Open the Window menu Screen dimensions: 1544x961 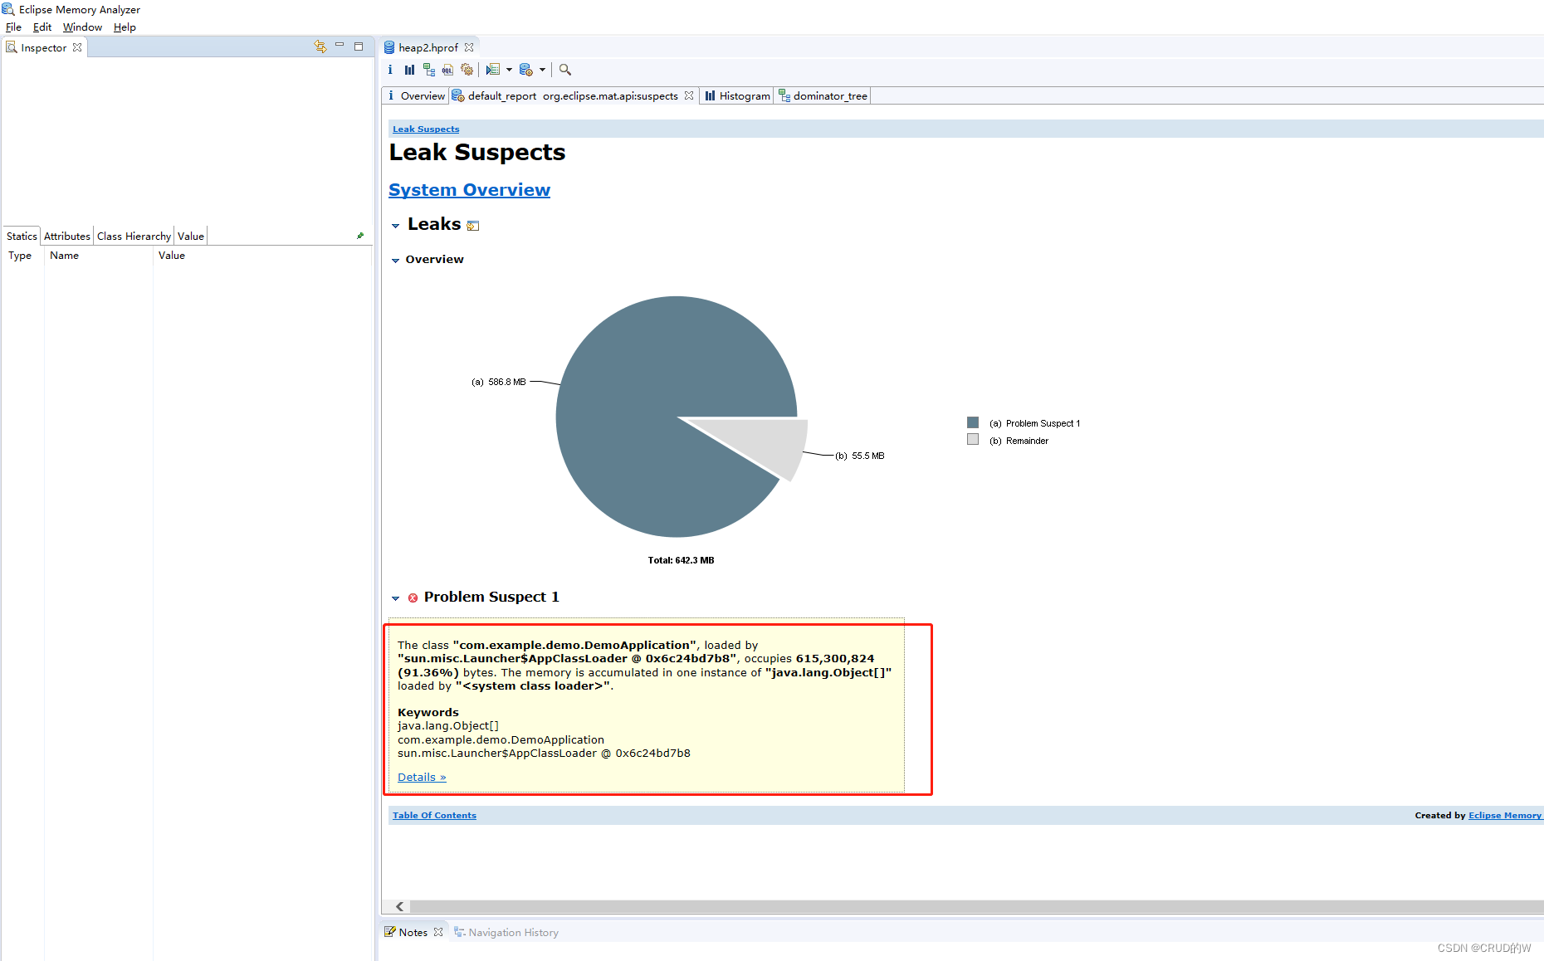(82, 27)
